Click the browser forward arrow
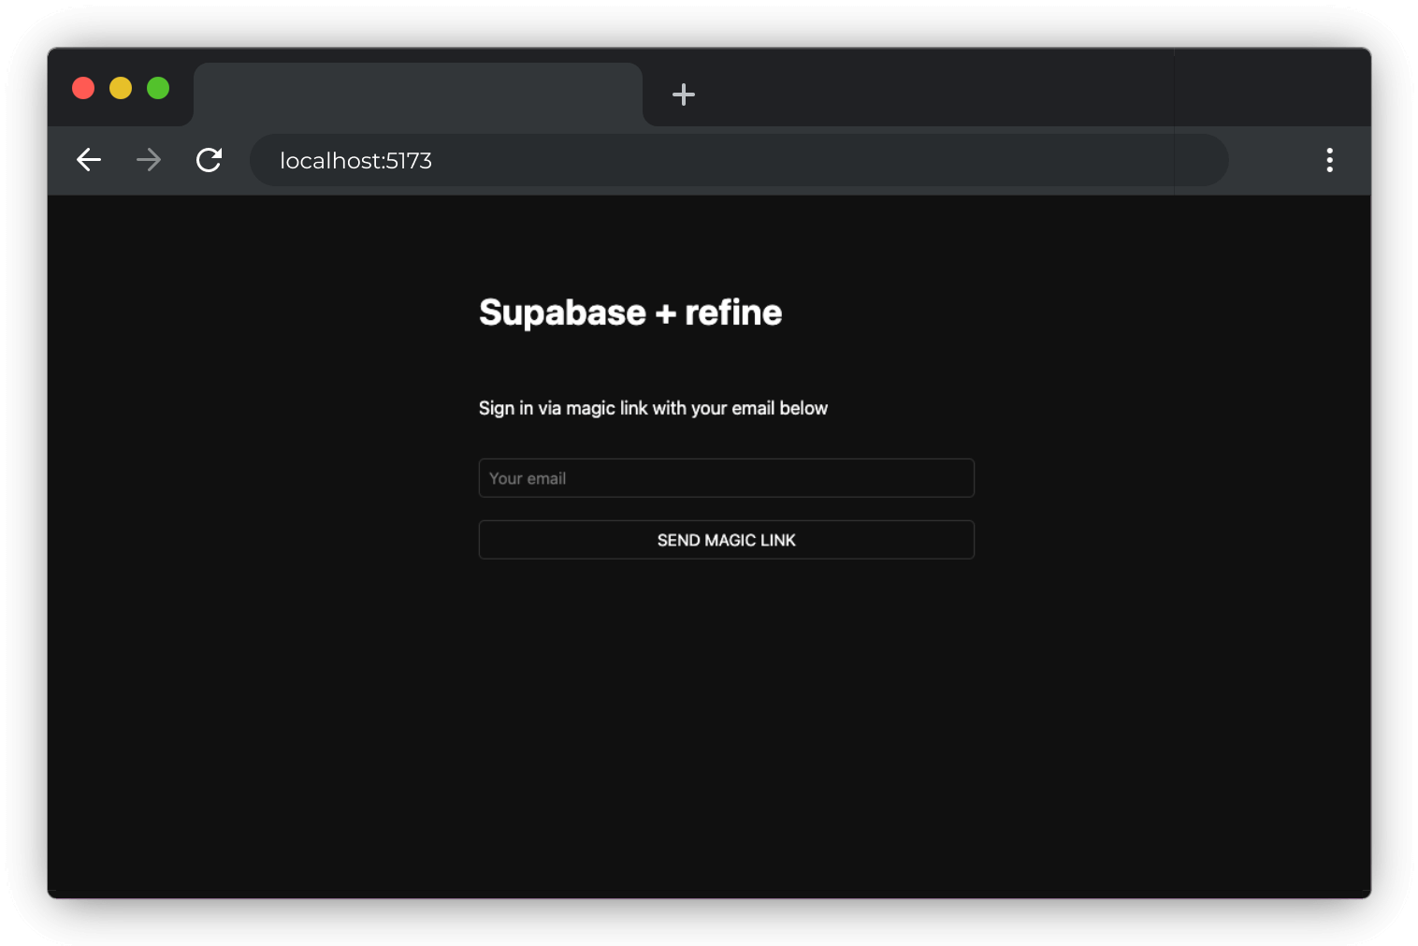Image resolution: width=1418 pixels, height=946 pixels. click(148, 160)
